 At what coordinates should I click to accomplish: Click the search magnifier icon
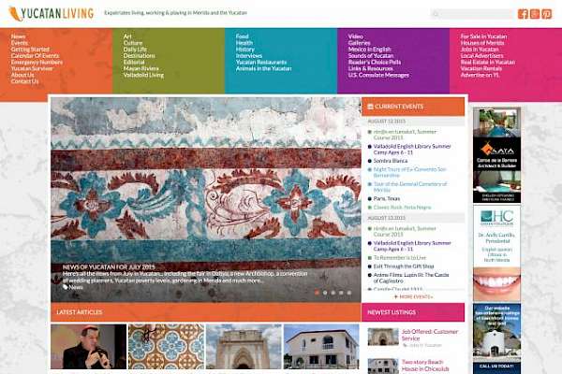point(435,15)
